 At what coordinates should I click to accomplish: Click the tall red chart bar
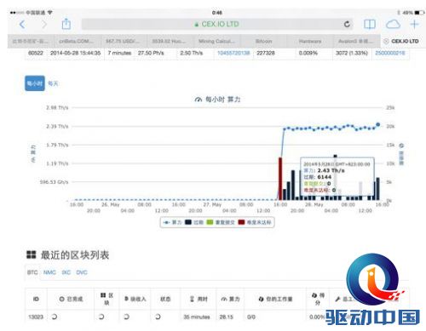[x=280, y=179]
